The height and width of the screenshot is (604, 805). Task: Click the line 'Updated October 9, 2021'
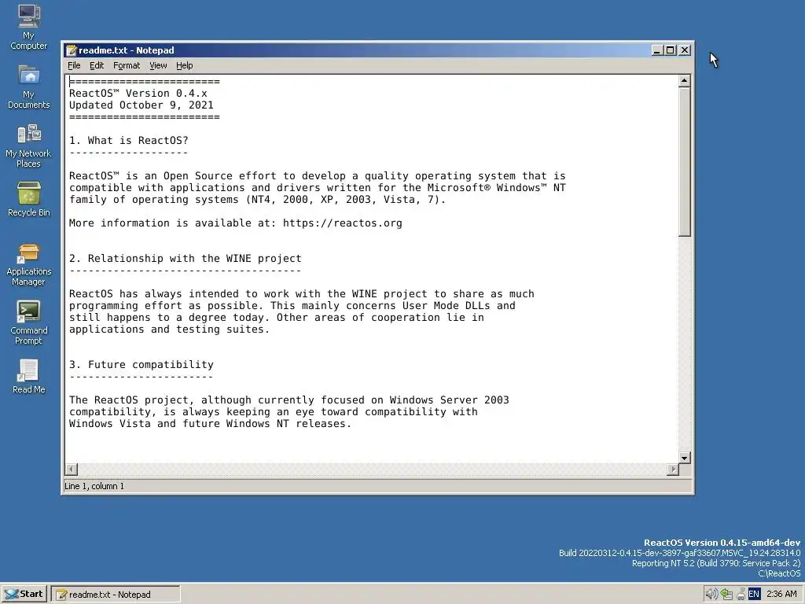coord(142,105)
